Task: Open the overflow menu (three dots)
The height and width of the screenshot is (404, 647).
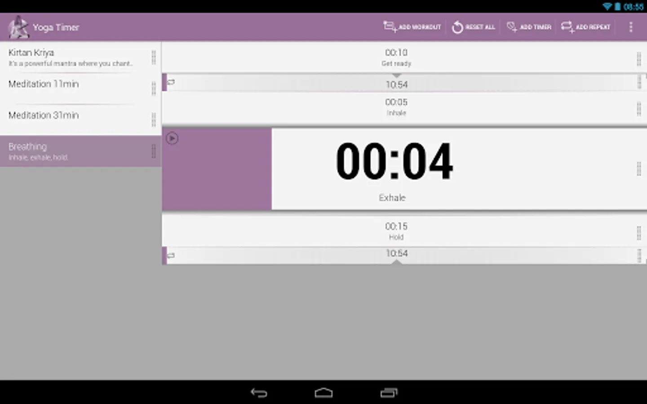Action: [x=631, y=27]
